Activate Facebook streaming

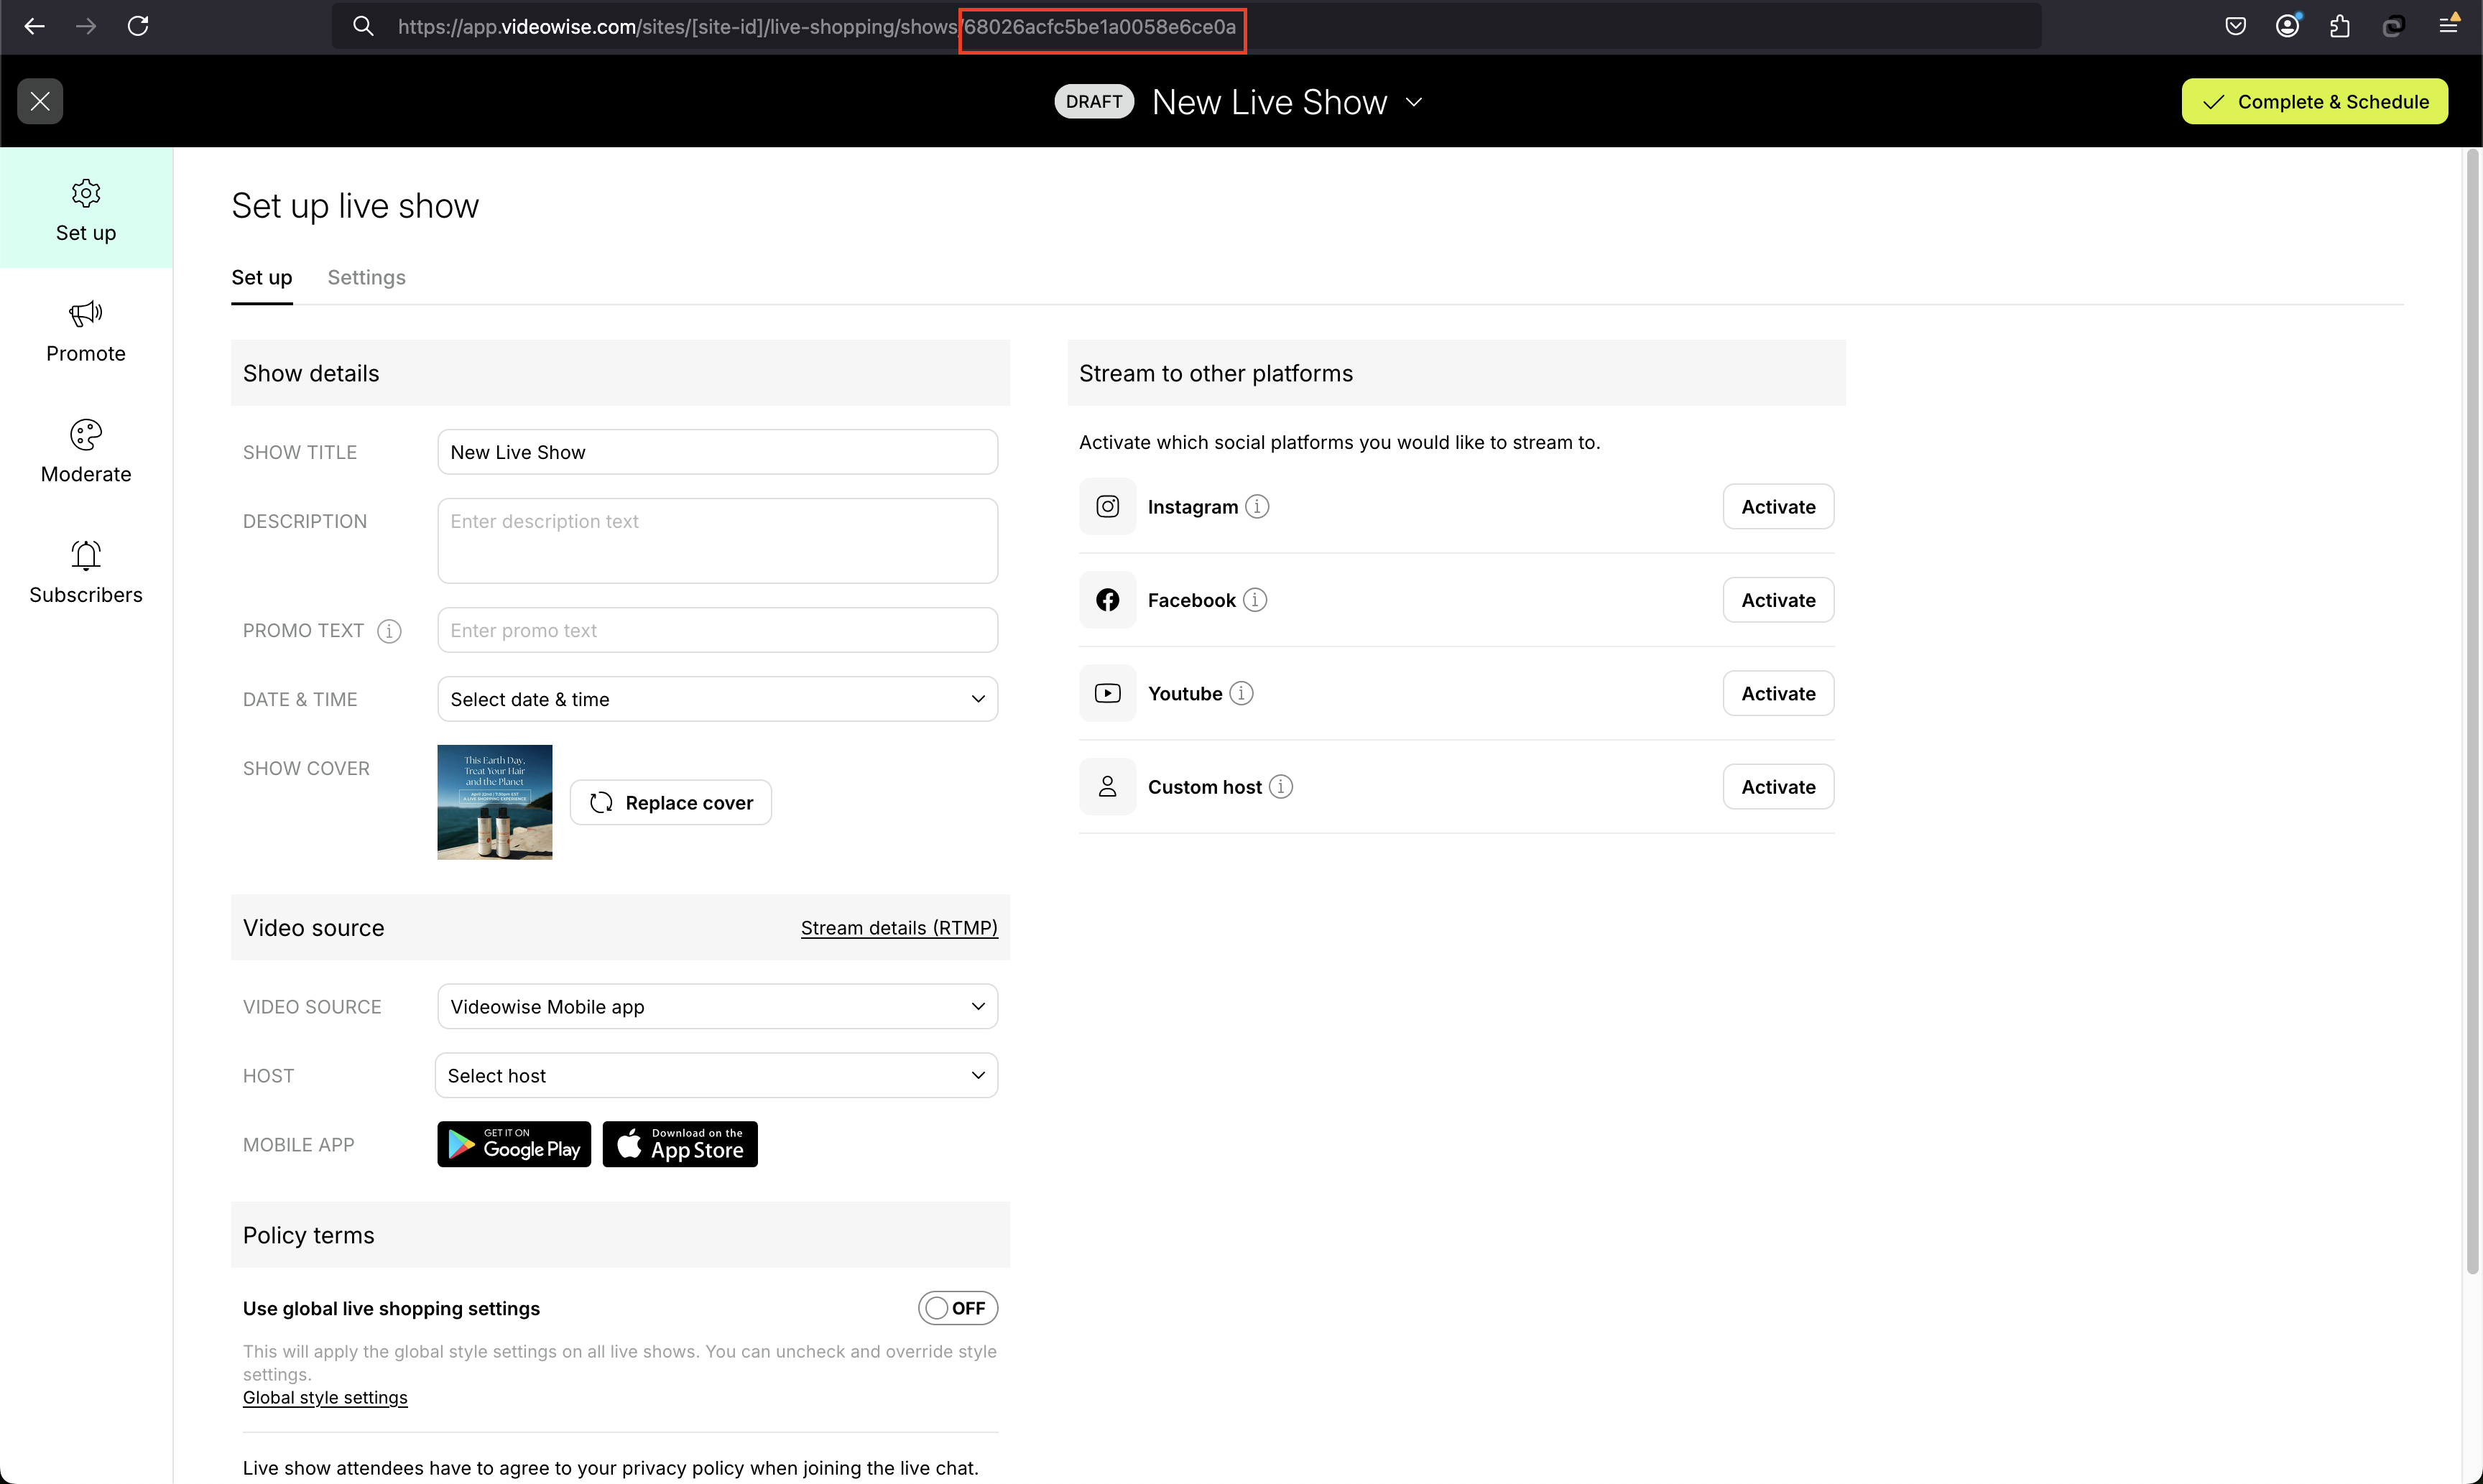[1777, 600]
